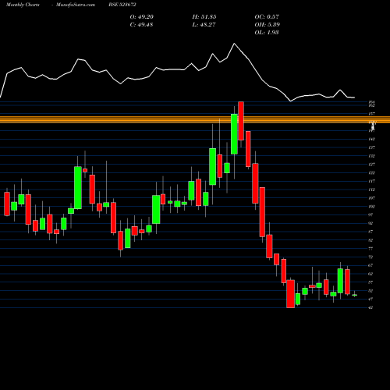Click the OL: 1.93 value

267,33
